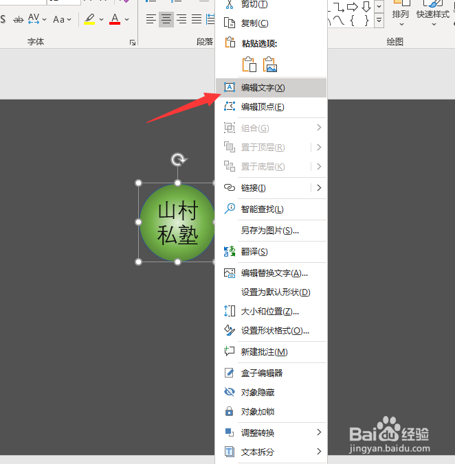Viewport: 455px width, 464px height.
Task: Insert right brace shape from gallery
Action: 366,21
